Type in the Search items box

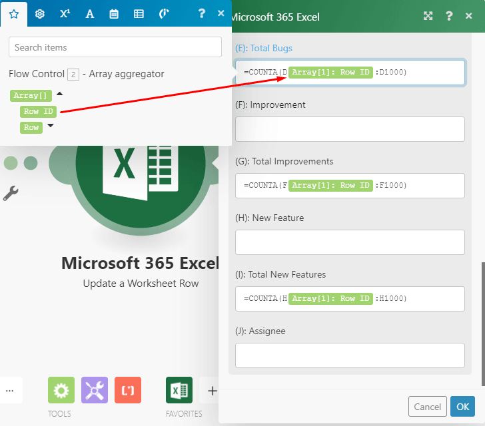tap(115, 47)
